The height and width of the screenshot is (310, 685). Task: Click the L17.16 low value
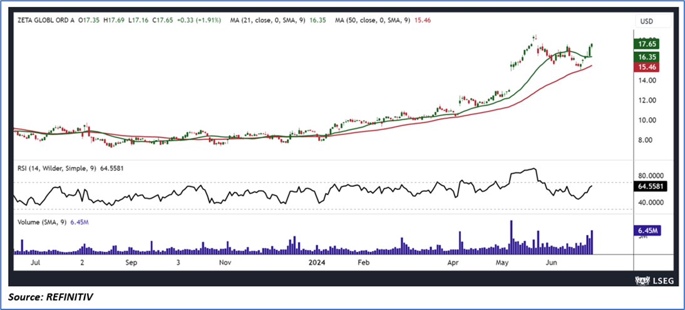pyautogui.click(x=137, y=20)
